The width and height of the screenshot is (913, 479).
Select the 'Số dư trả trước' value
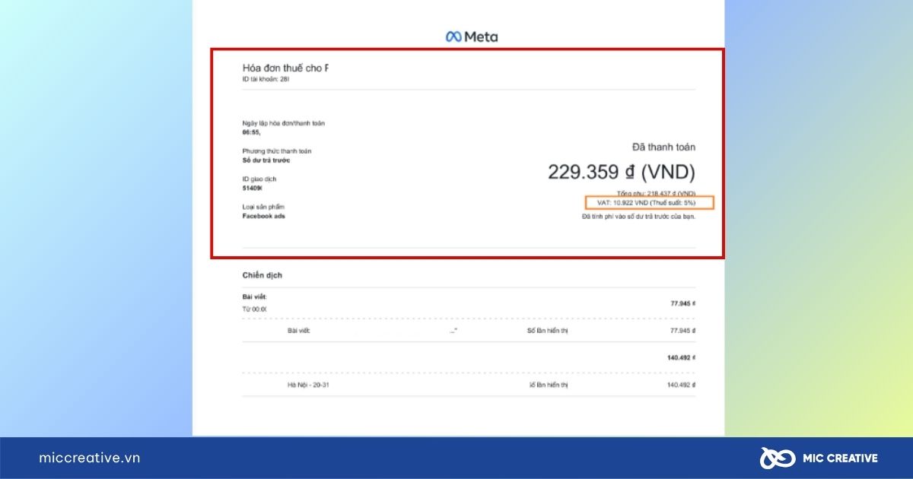pos(266,160)
